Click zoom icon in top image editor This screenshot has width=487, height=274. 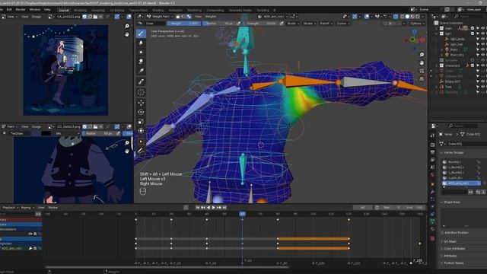(x=127, y=27)
